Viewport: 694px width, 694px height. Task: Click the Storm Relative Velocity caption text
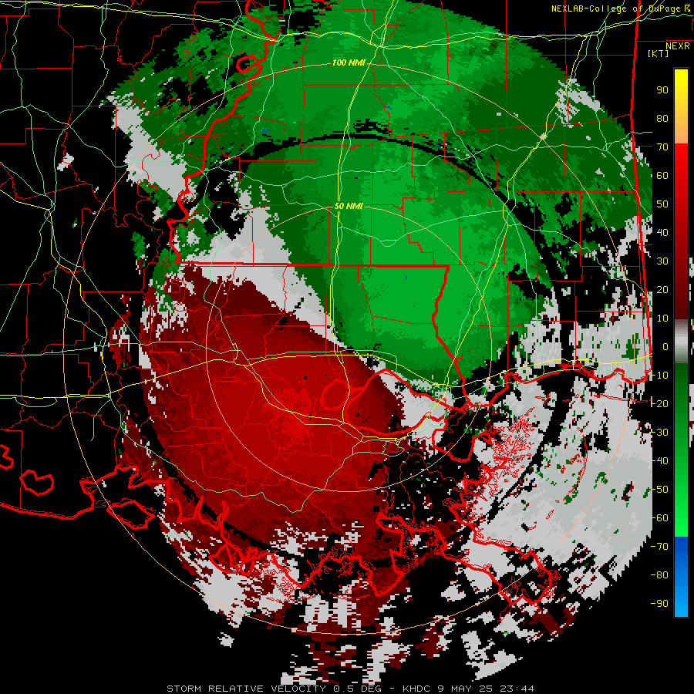pyautogui.click(x=350, y=689)
